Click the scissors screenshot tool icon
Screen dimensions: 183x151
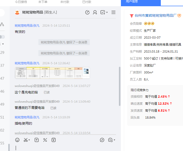pos(26,140)
